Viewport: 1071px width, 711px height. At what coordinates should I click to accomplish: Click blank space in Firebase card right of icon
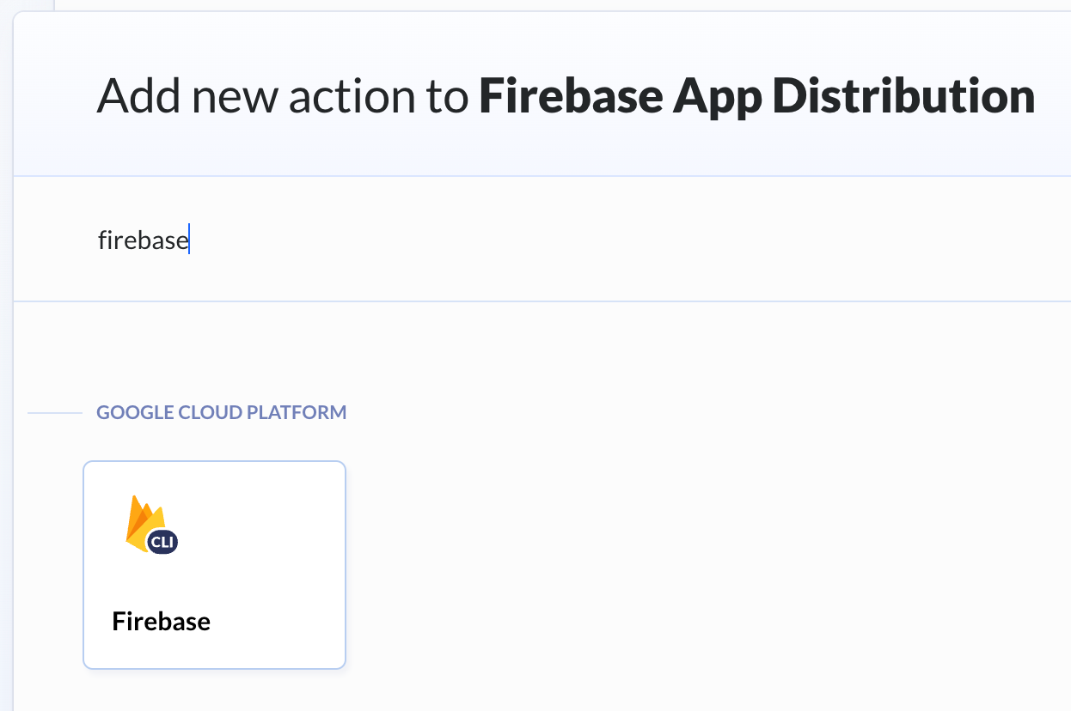[266, 524]
